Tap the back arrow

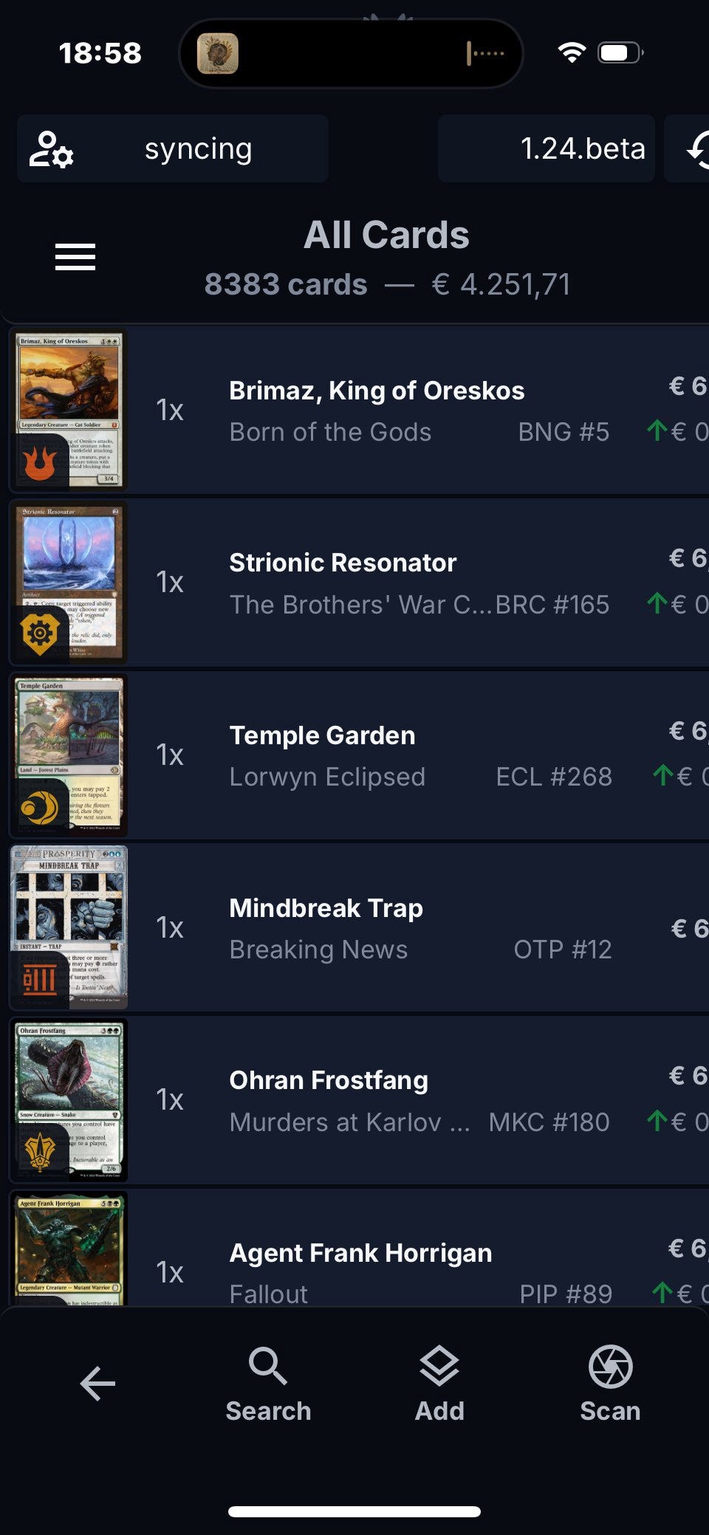[97, 1383]
